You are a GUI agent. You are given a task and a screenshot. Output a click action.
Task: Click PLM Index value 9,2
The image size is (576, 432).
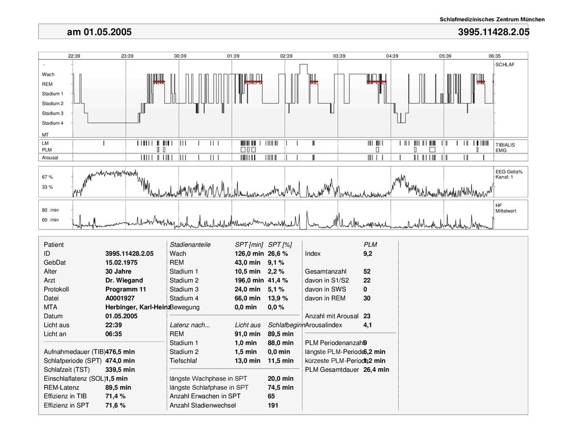point(368,254)
